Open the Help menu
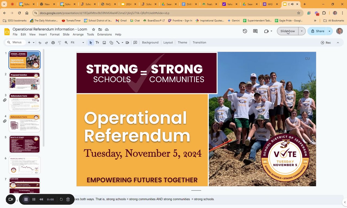The height and width of the screenshot is (208, 347). (x=118, y=34)
